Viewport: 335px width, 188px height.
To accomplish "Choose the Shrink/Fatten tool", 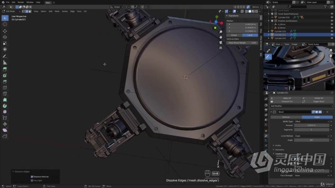I will (x=5, y=124).
